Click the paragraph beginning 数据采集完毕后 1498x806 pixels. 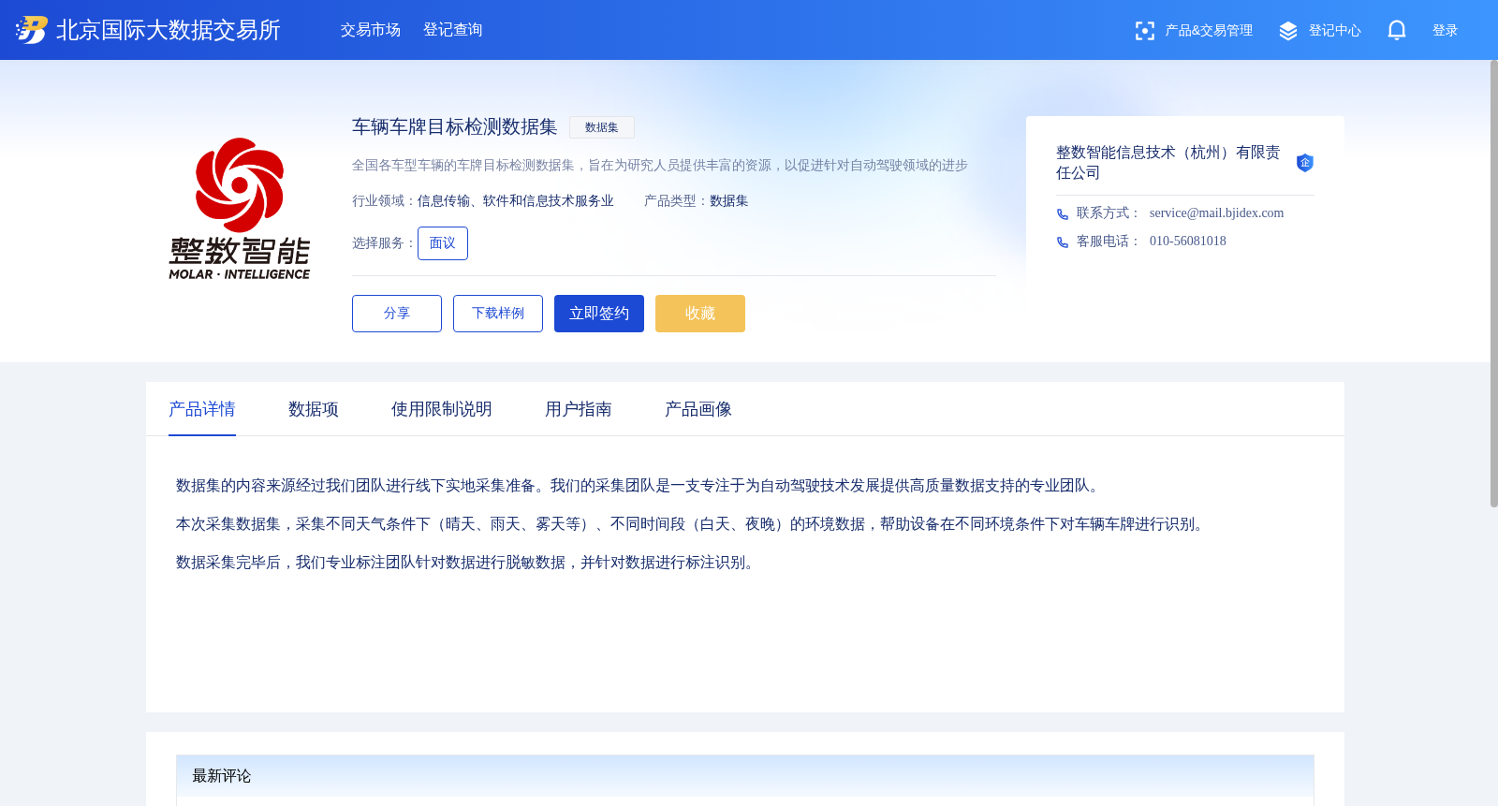pyautogui.click(x=468, y=563)
